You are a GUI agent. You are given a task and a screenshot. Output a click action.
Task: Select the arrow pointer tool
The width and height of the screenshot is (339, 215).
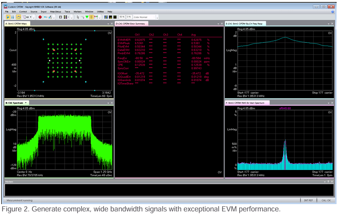(78, 17)
